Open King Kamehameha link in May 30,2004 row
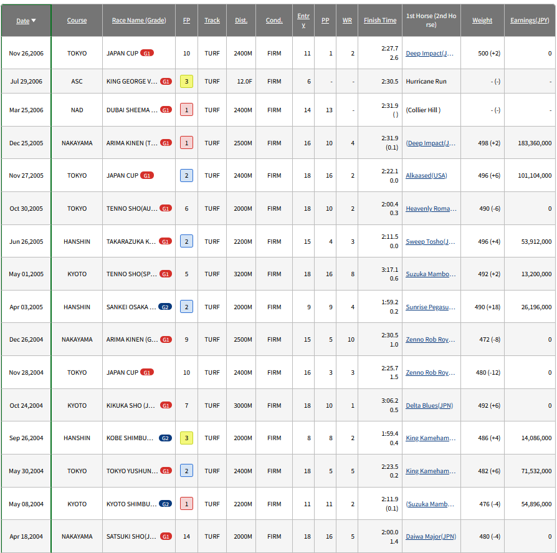557x553 pixels. [431, 471]
